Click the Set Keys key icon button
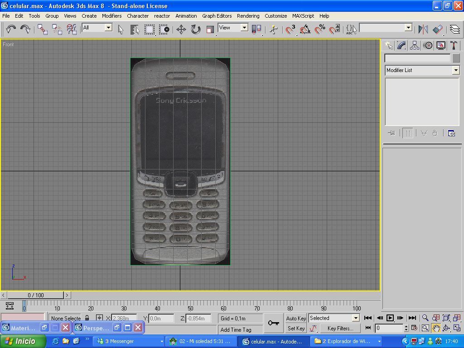The width and height of the screenshot is (464, 348). (x=273, y=323)
